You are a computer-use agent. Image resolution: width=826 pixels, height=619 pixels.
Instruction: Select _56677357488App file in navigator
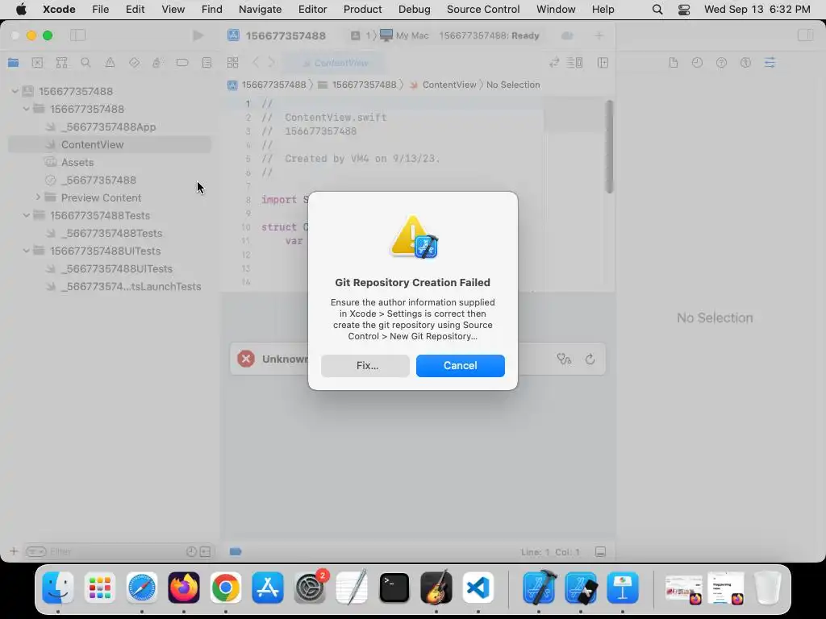110,127
